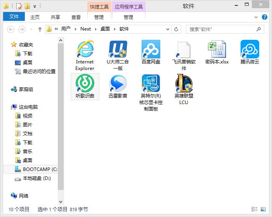The image size is (272, 217).
Task: Click the sidebar scrollbar up arrow
Action: [61, 40]
